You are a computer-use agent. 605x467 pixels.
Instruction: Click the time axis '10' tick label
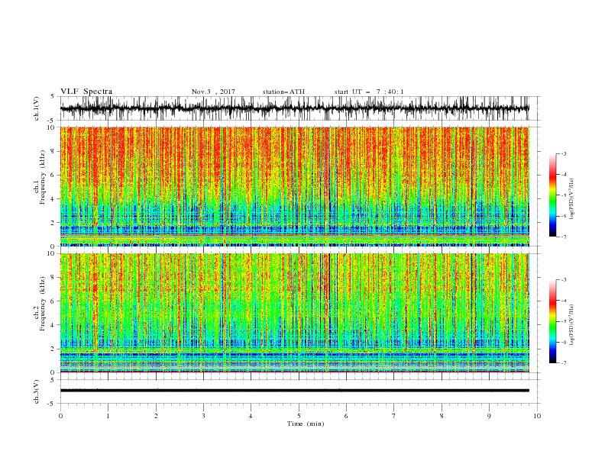pyautogui.click(x=537, y=416)
